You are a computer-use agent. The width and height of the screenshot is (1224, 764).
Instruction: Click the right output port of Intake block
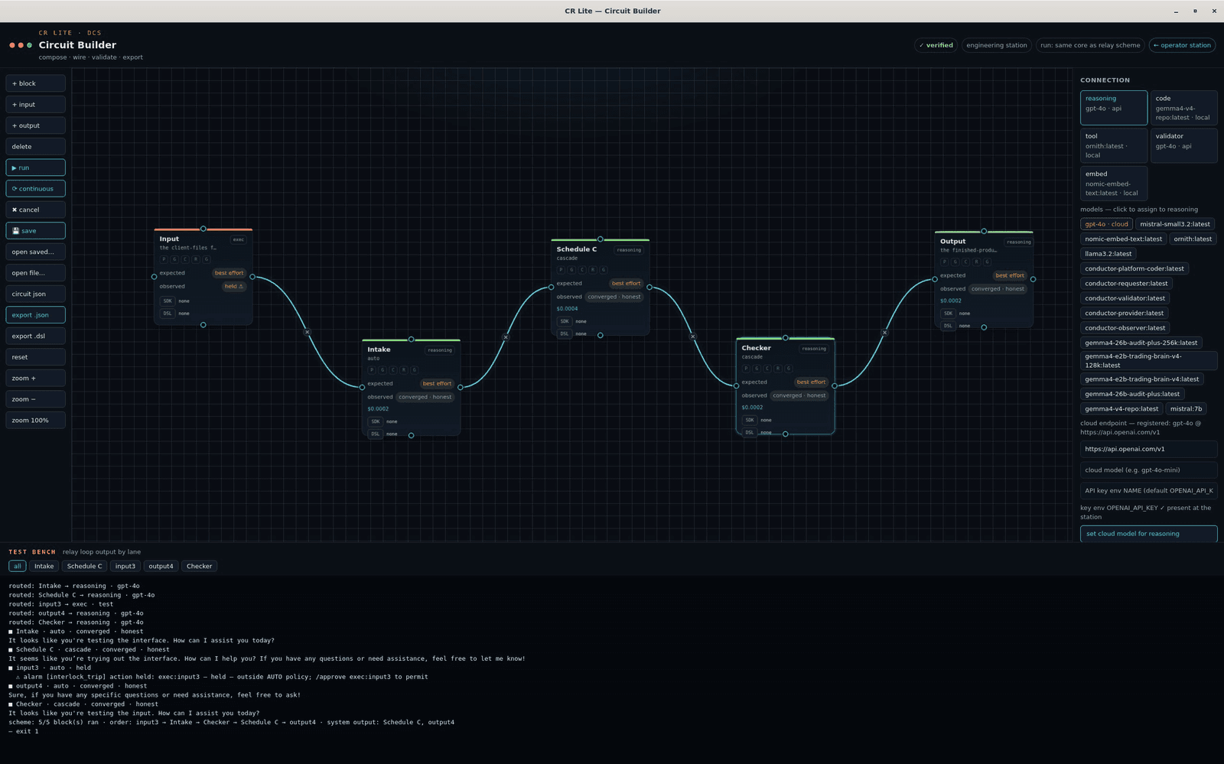click(x=461, y=387)
